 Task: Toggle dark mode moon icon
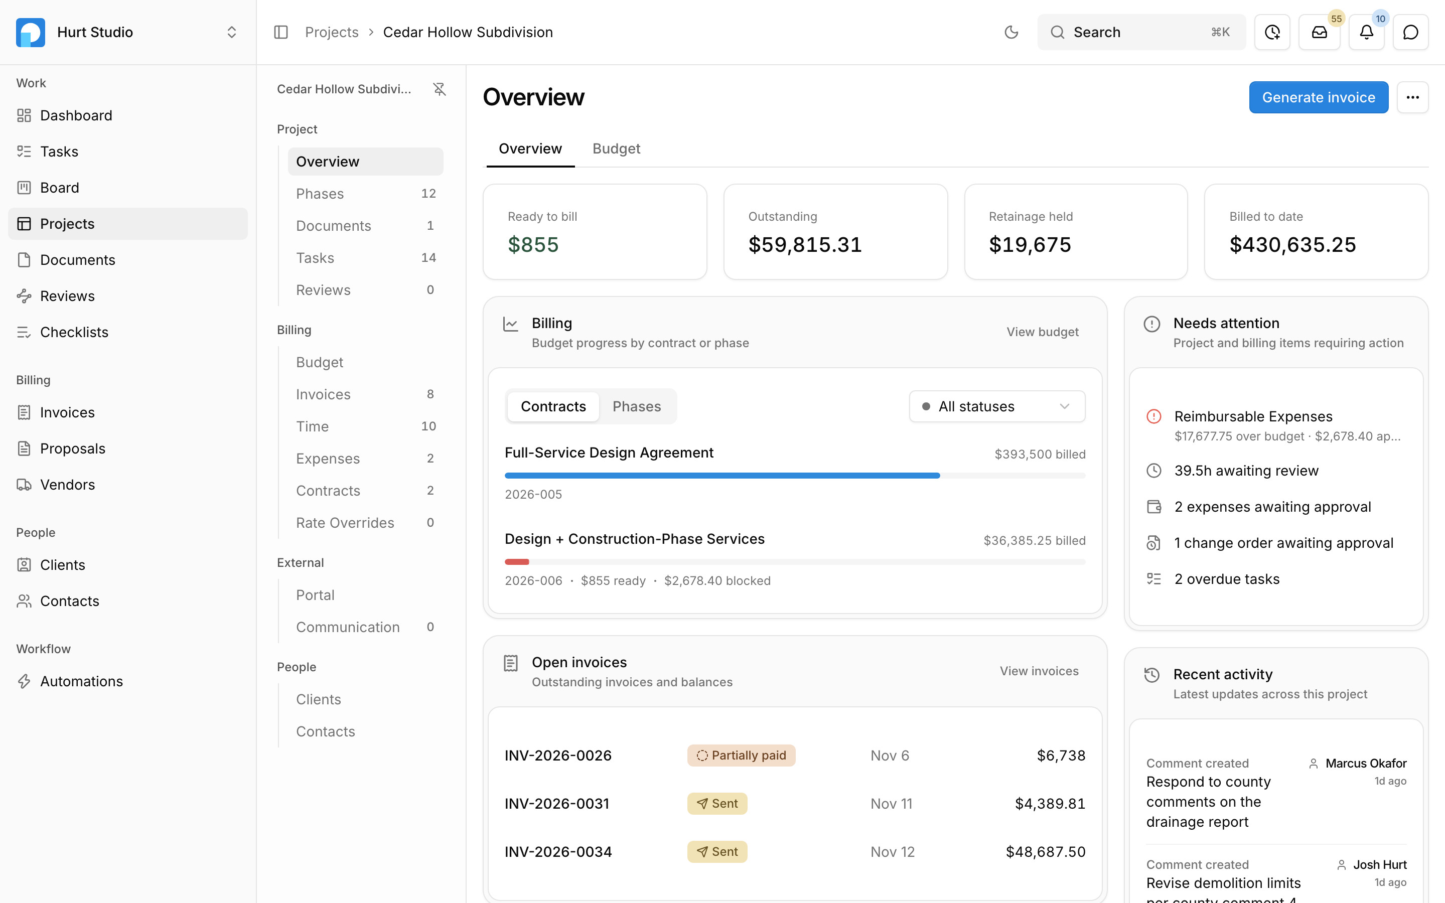point(1011,32)
